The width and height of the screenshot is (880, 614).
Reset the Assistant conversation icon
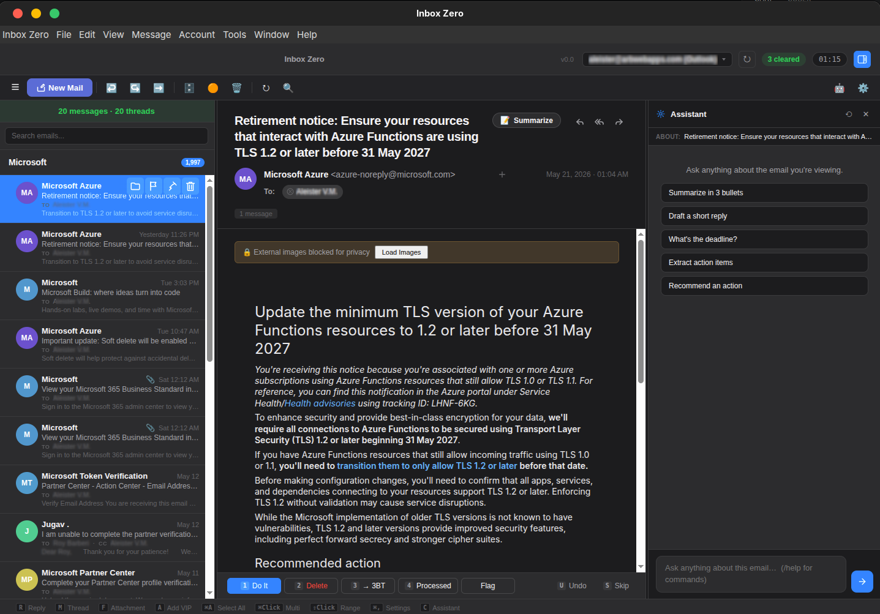(849, 114)
